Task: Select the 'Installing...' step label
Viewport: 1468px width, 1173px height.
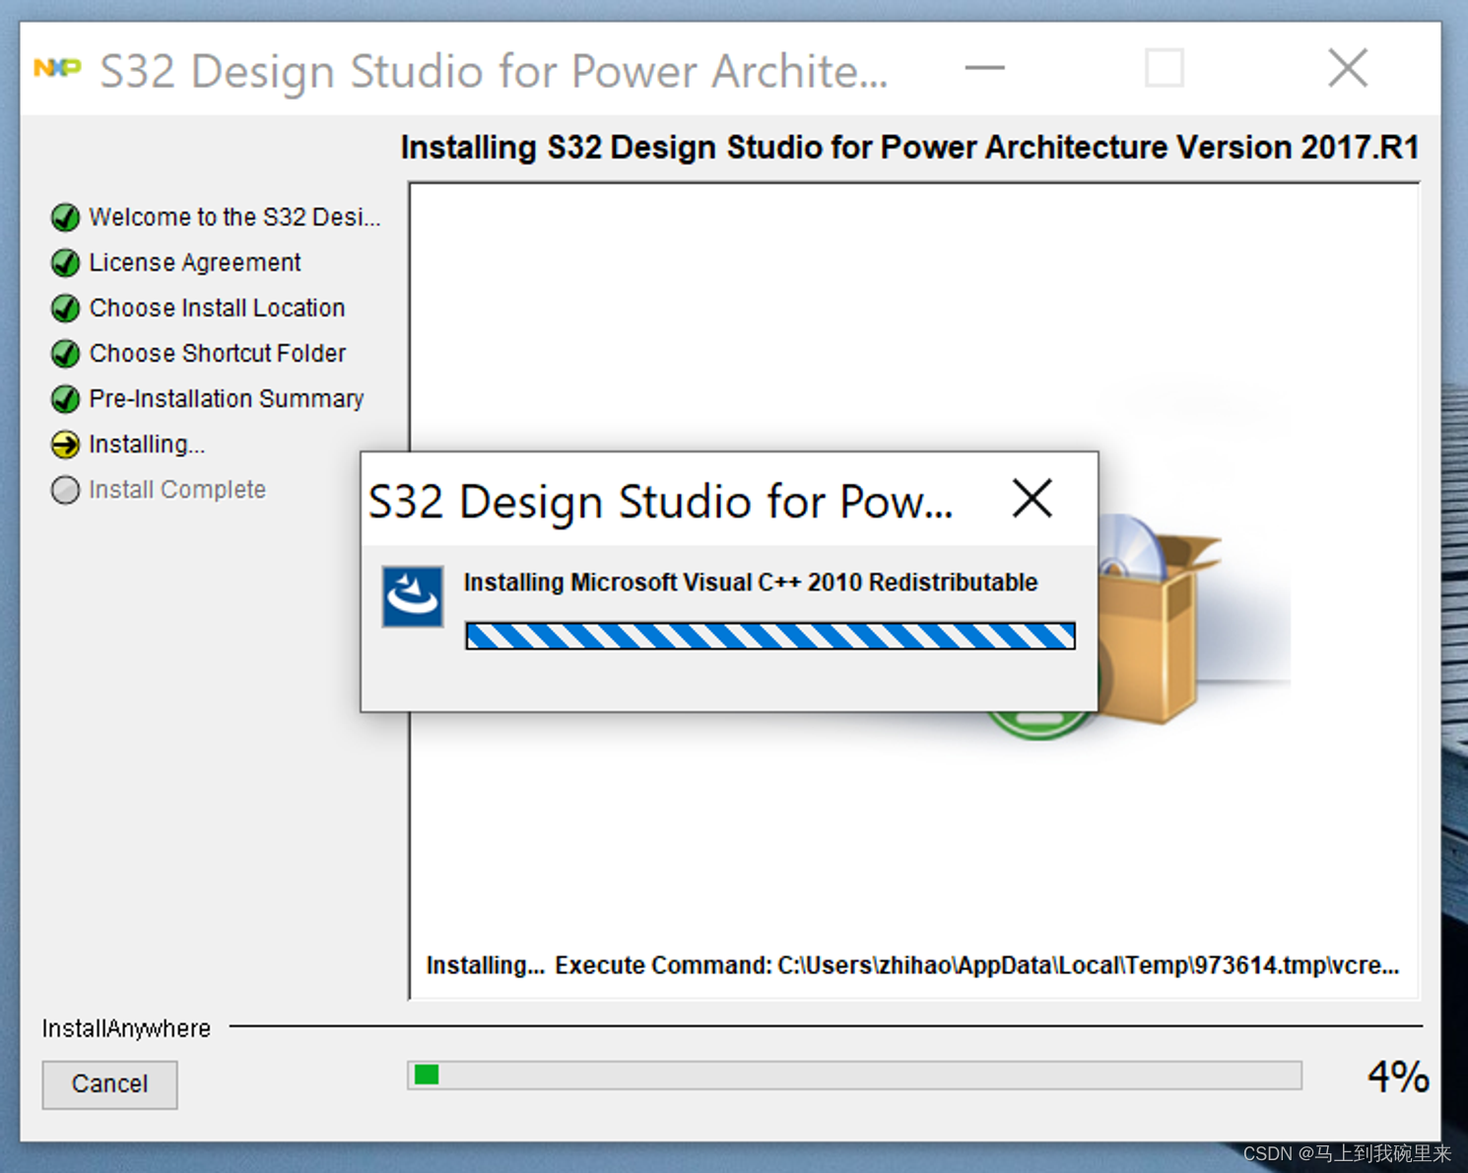Action: point(147,445)
